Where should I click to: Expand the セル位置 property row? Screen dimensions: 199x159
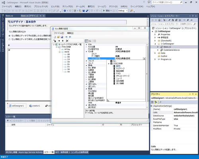tap(86, 47)
